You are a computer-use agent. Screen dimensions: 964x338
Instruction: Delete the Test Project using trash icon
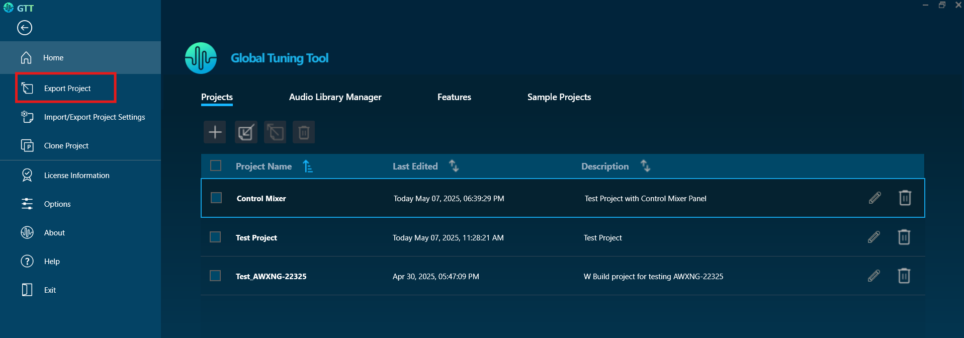[x=904, y=237]
